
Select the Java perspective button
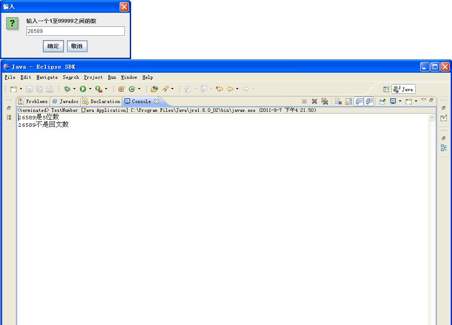coord(403,89)
